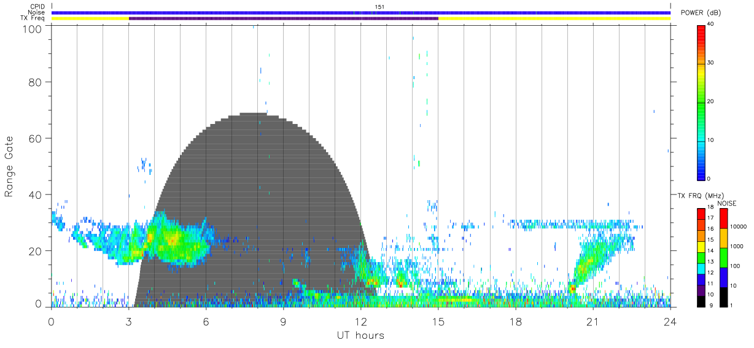Select the blue Noise strip above the plot
The image size is (754, 348).
click(x=361, y=12)
